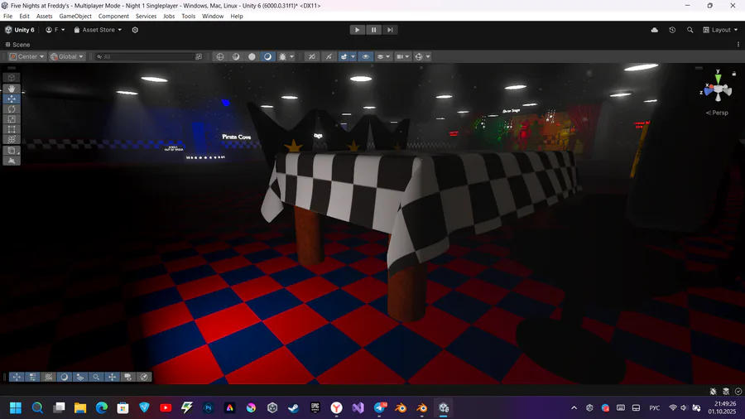The height and width of the screenshot is (419, 745).
Task: Open Unity Cloud icon
Action: coord(654,30)
